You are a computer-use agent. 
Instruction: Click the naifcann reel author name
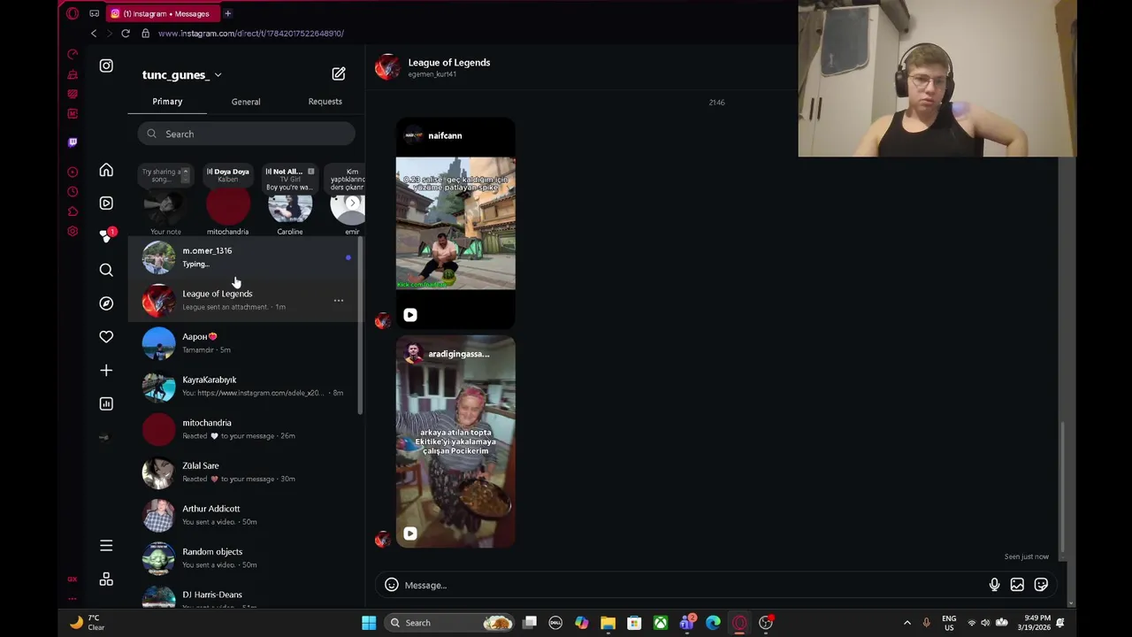click(445, 135)
